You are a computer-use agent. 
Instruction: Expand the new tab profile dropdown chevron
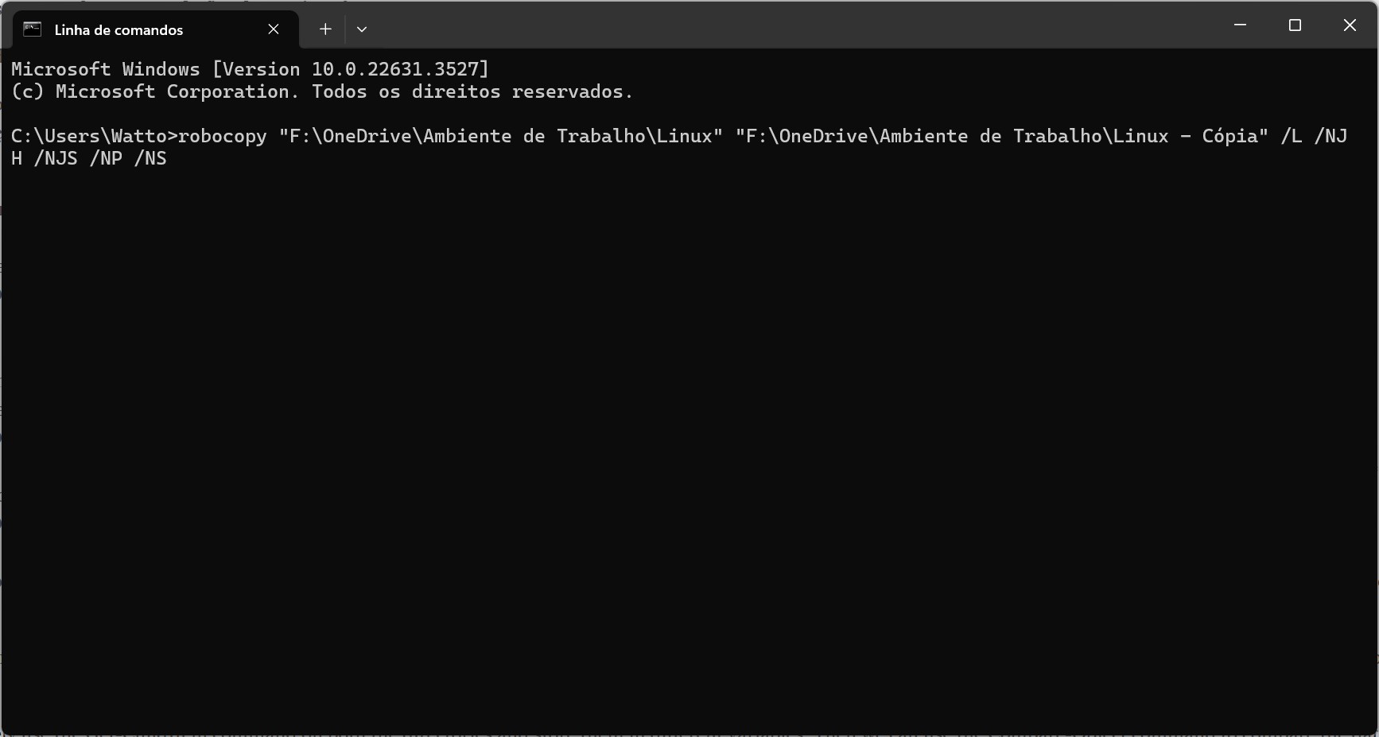(362, 29)
